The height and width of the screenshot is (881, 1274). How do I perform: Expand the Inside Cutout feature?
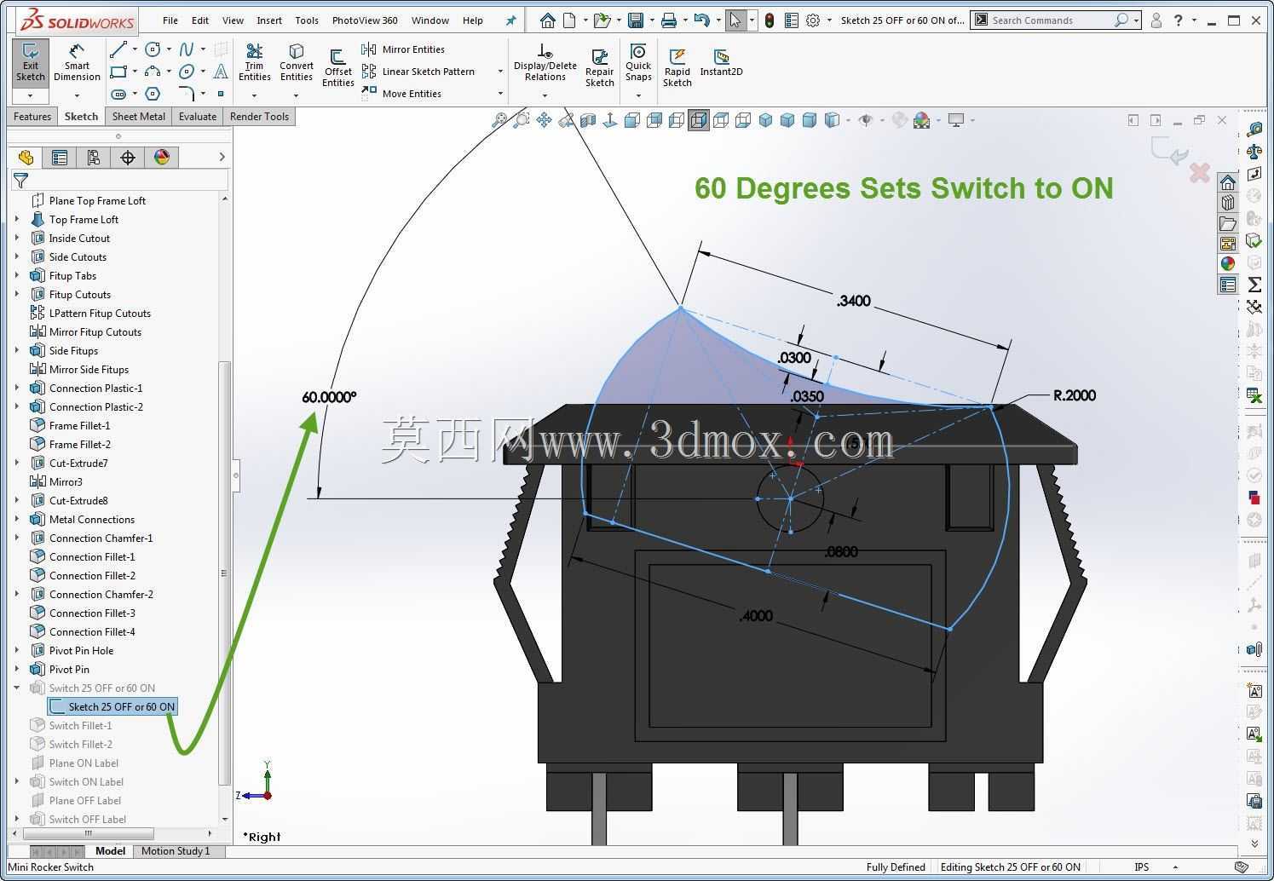point(17,238)
